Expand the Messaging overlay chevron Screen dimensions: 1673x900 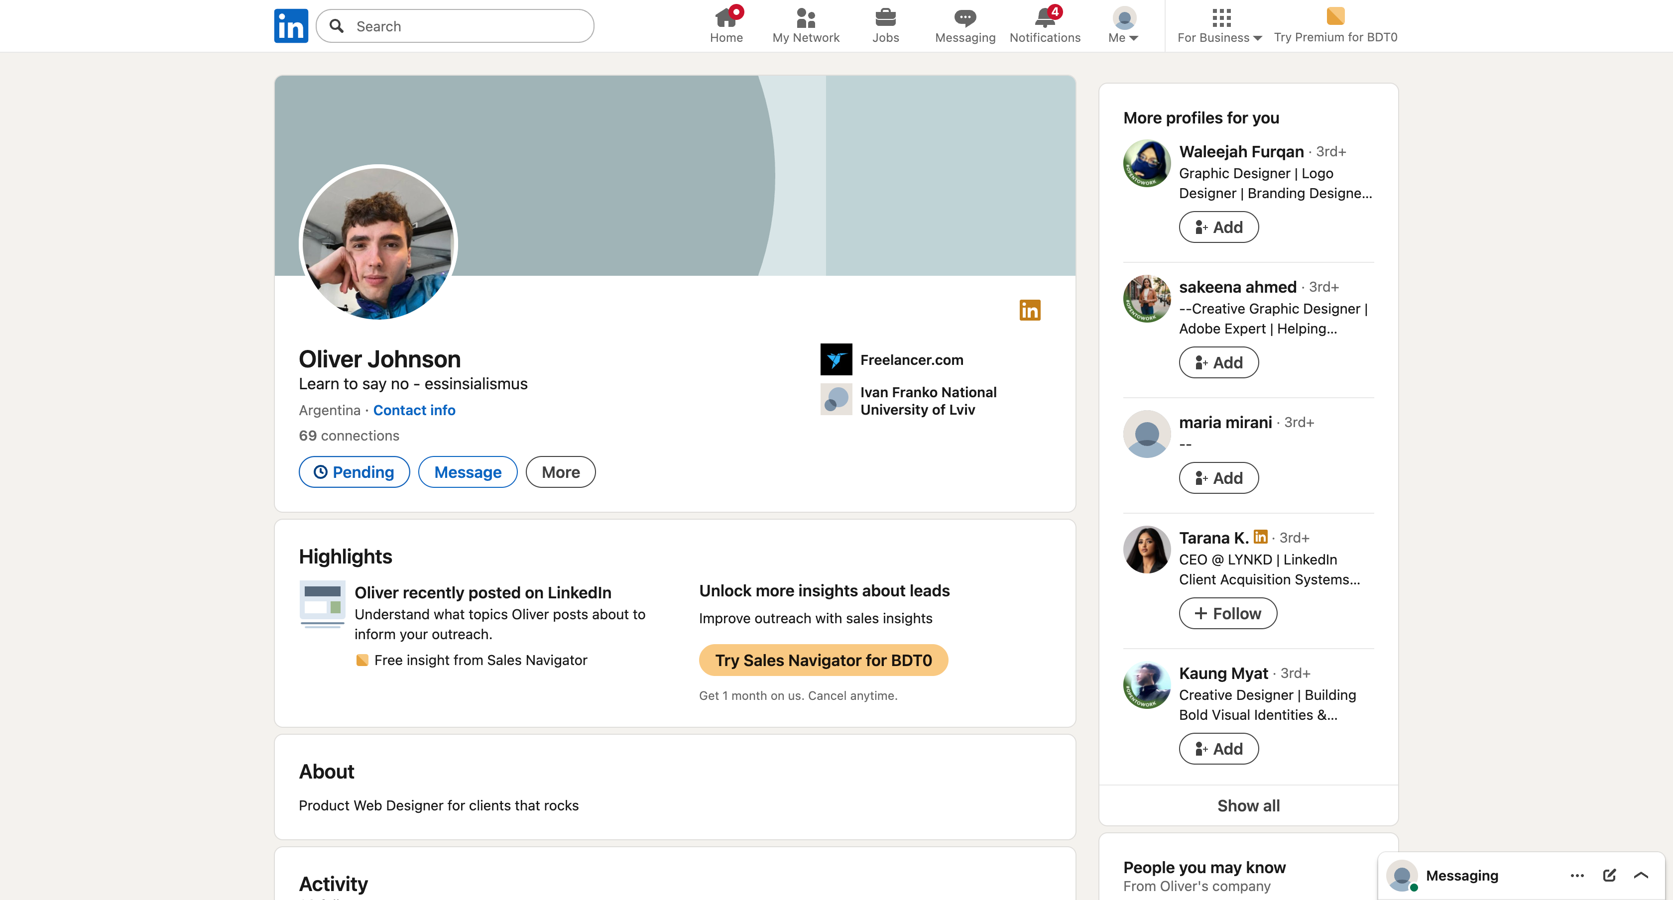[1641, 875]
